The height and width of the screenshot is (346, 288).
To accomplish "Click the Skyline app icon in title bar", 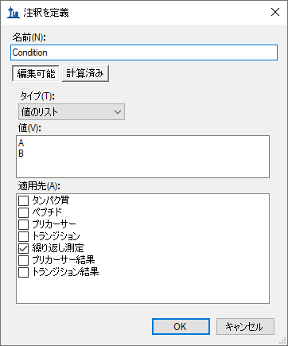I will (x=14, y=12).
